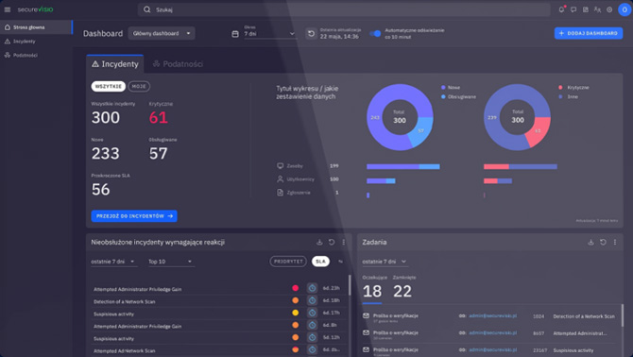Select the Zamknięte 22 tasks tab
The height and width of the screenshot is (357, 633).
404,288
